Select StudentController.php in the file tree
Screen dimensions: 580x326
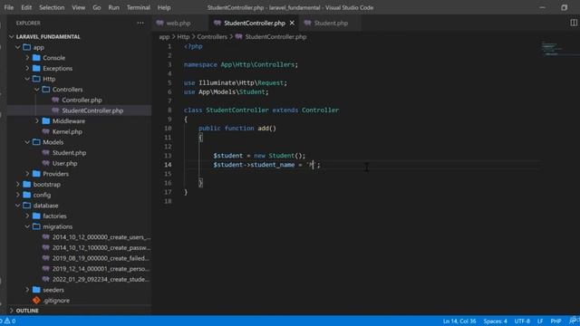tap(79, 110)
